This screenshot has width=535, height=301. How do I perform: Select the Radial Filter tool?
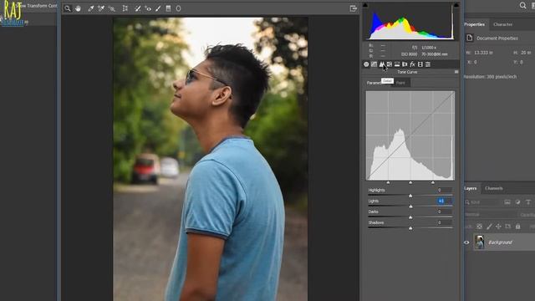(x=178, y=8)
